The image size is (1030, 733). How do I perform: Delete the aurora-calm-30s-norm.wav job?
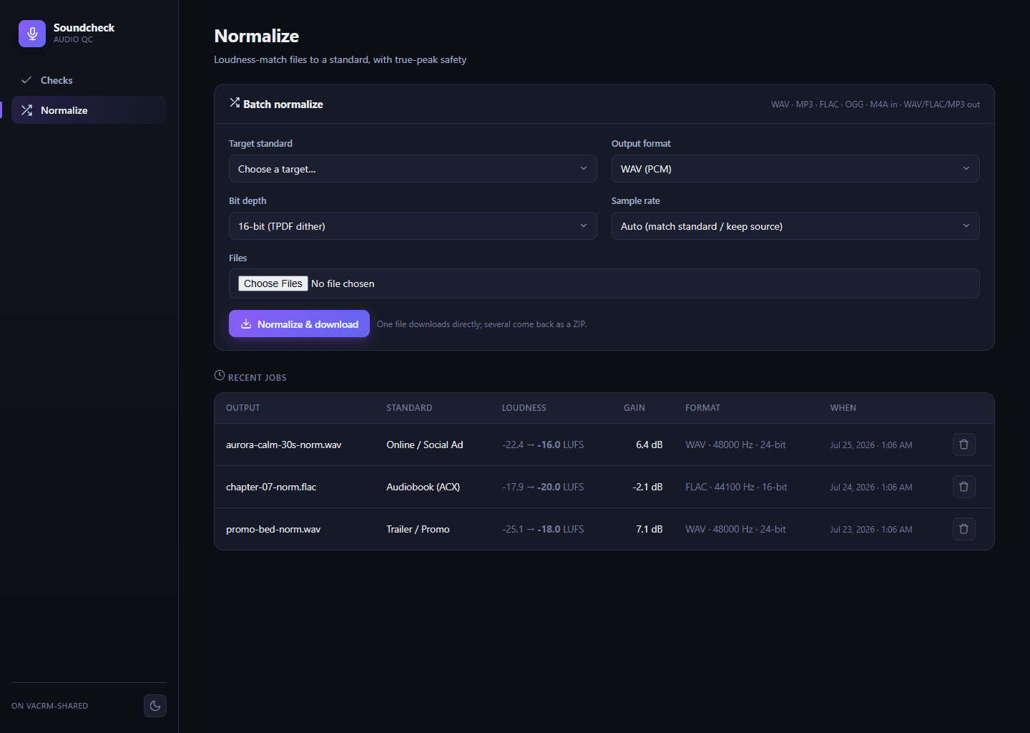click(x=963, y=445)
